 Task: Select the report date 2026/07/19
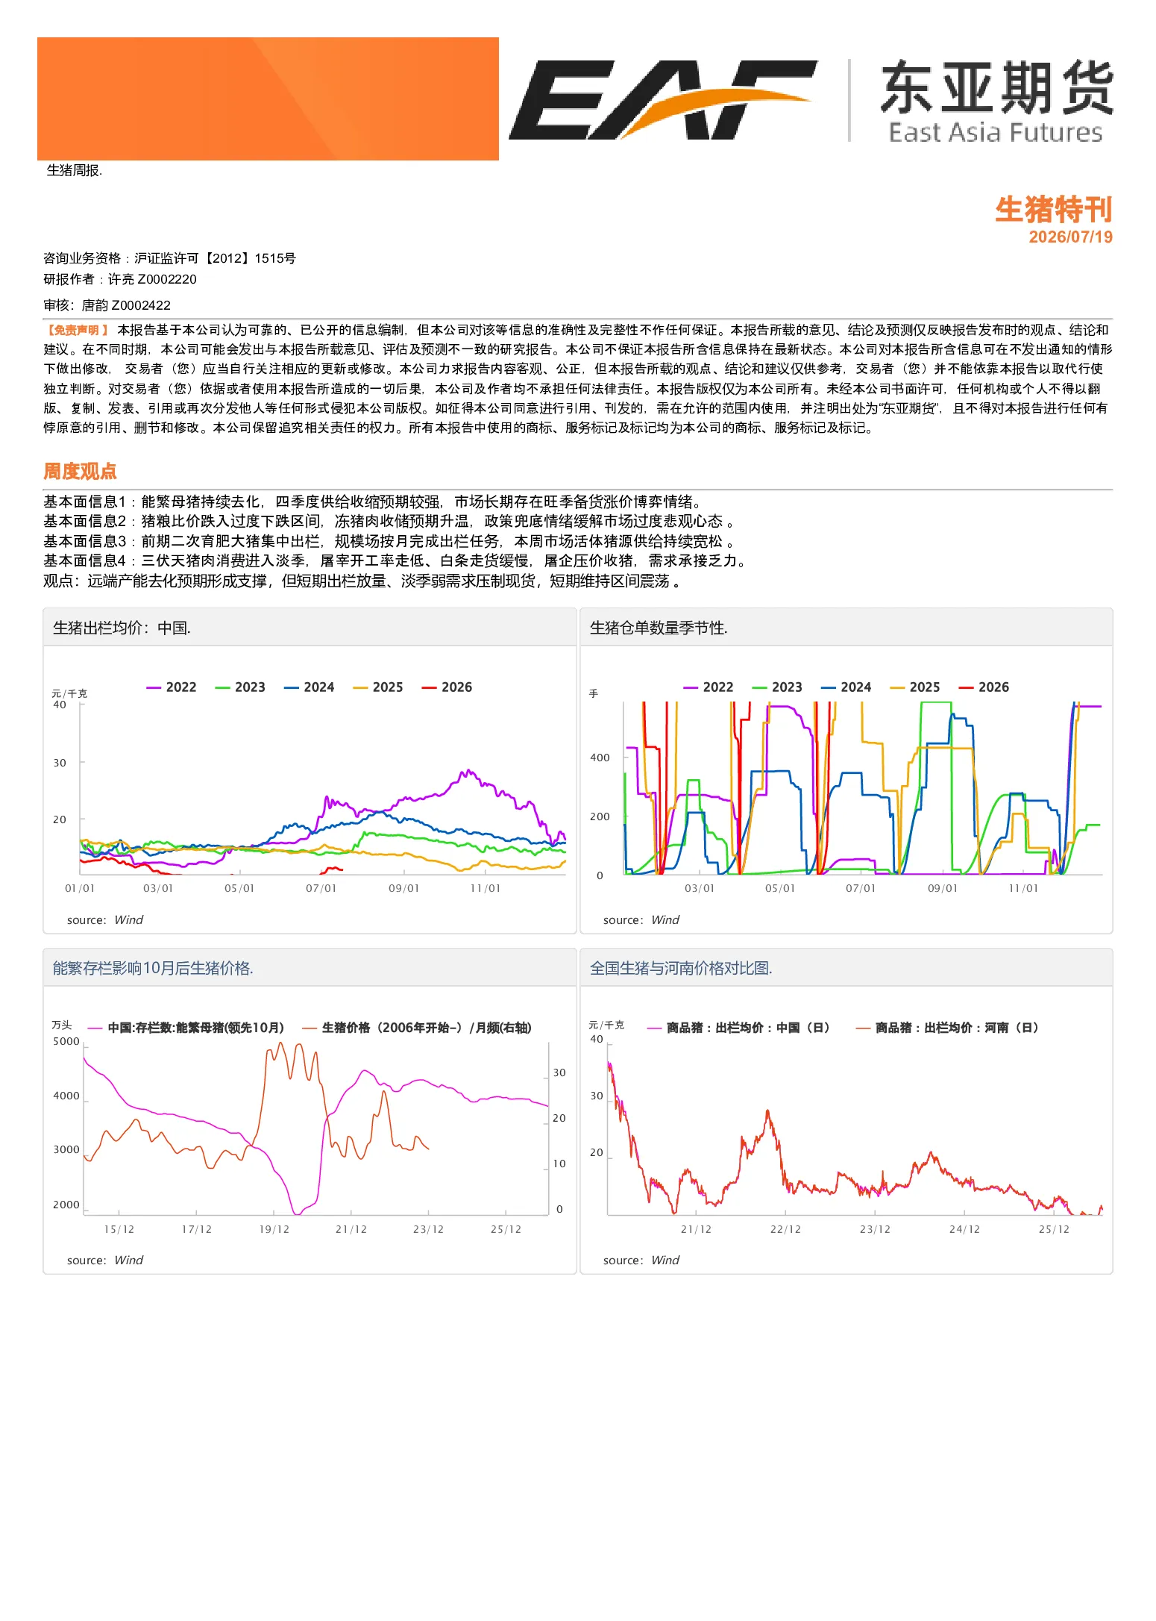[1070, 237]
